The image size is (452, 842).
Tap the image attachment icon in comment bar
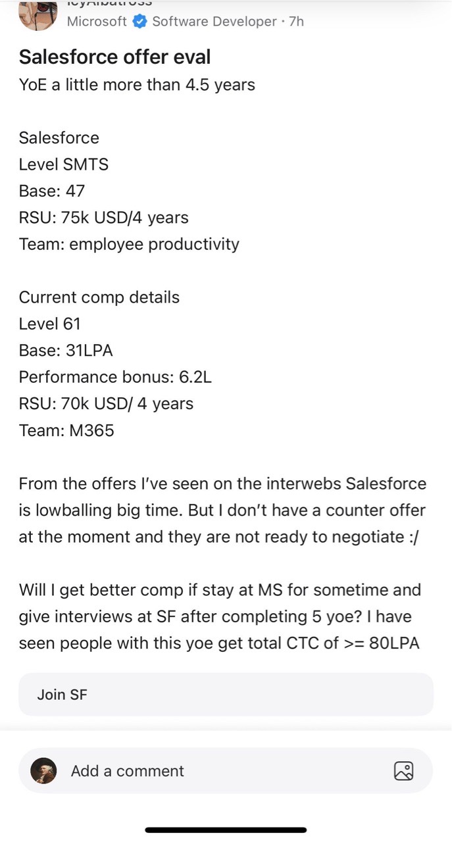tap(403, 771)
